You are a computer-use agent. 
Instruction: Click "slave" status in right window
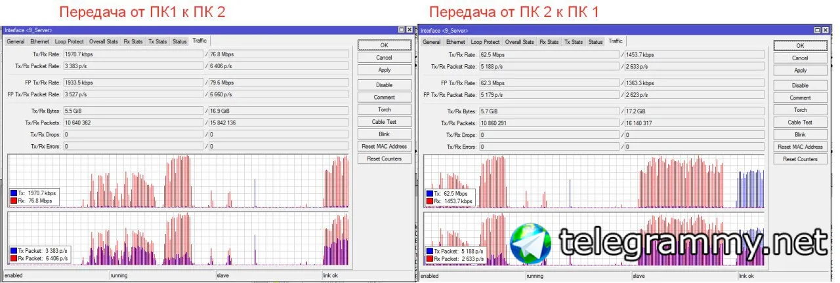tap(640, 276)
